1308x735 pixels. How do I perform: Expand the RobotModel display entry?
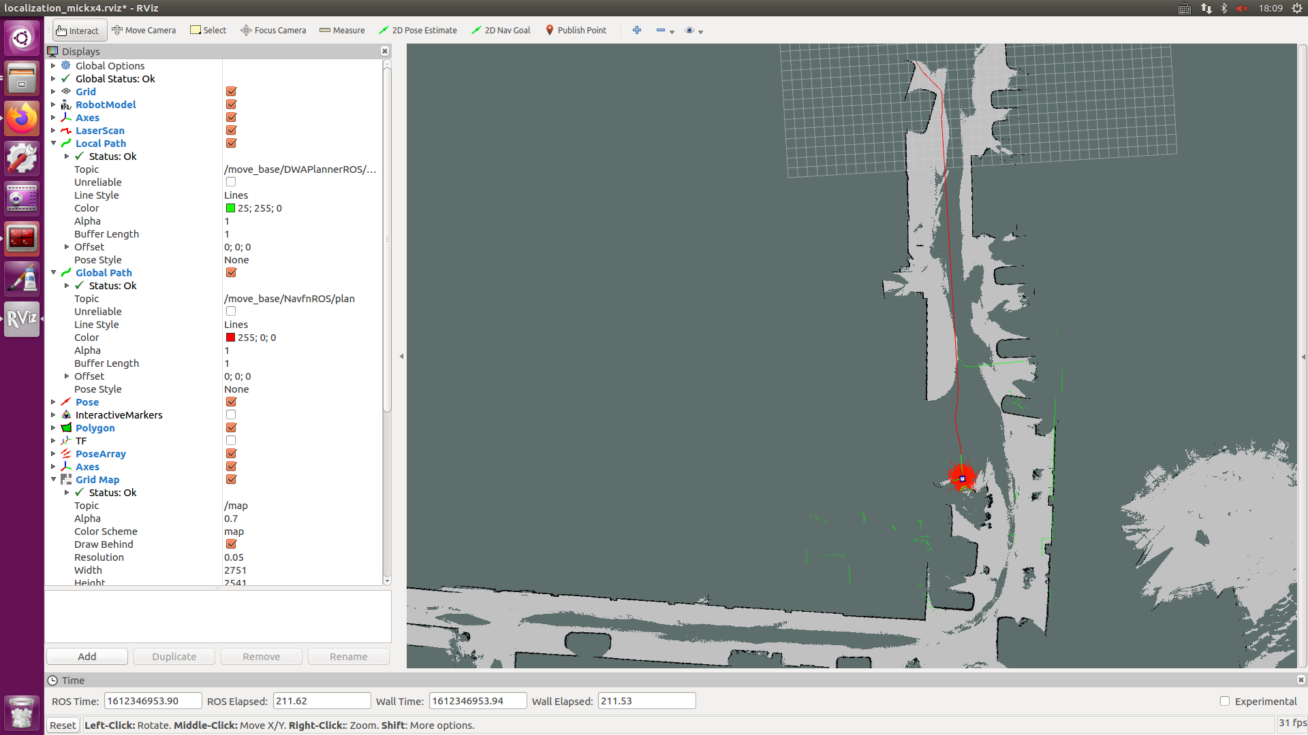(x=53, y=105)
